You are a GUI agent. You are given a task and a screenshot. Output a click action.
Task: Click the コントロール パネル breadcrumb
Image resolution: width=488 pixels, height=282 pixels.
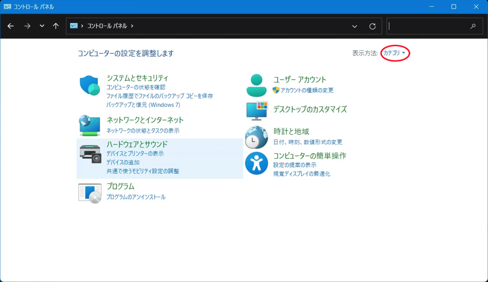pos(107,26)
